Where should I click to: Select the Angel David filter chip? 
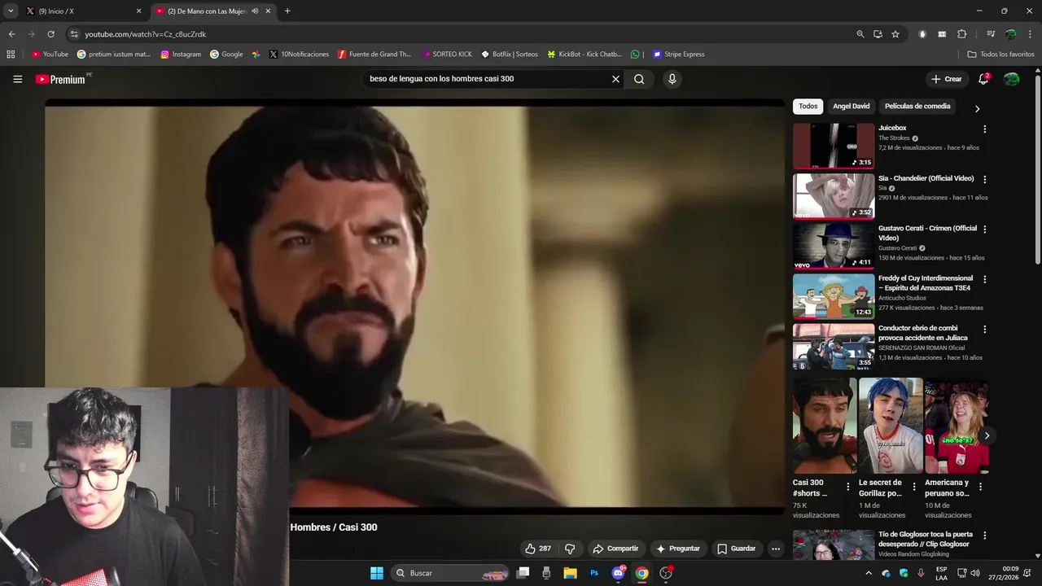click(851, 107)
